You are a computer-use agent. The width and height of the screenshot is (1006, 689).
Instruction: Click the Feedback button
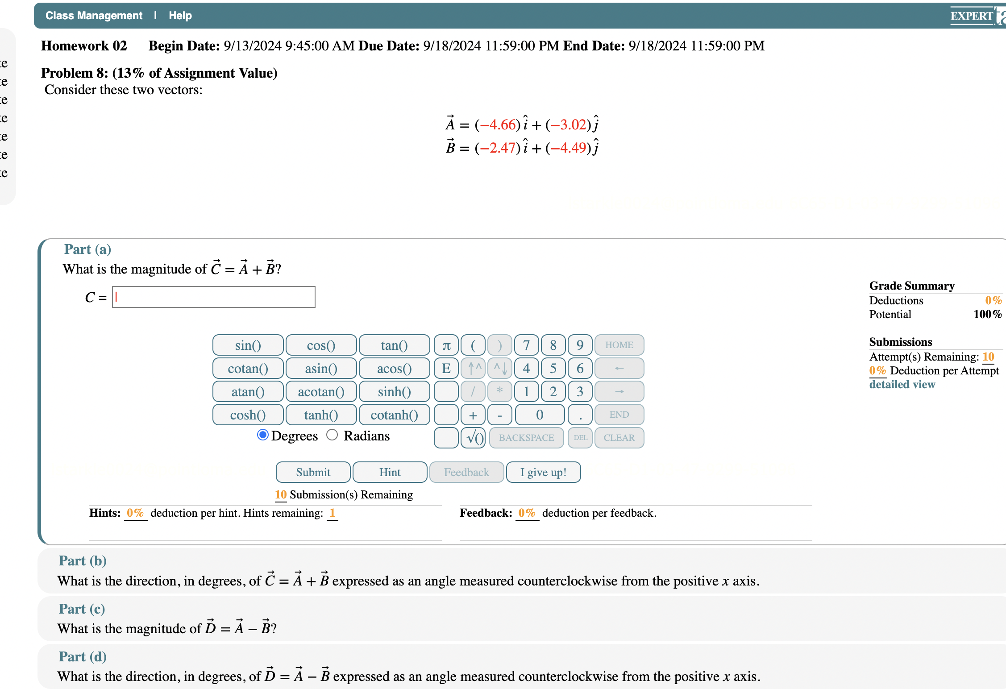point(466,472)
